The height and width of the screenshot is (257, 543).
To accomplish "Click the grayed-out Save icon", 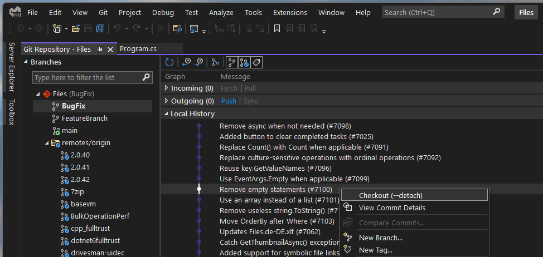I will [x=88, y=29].
